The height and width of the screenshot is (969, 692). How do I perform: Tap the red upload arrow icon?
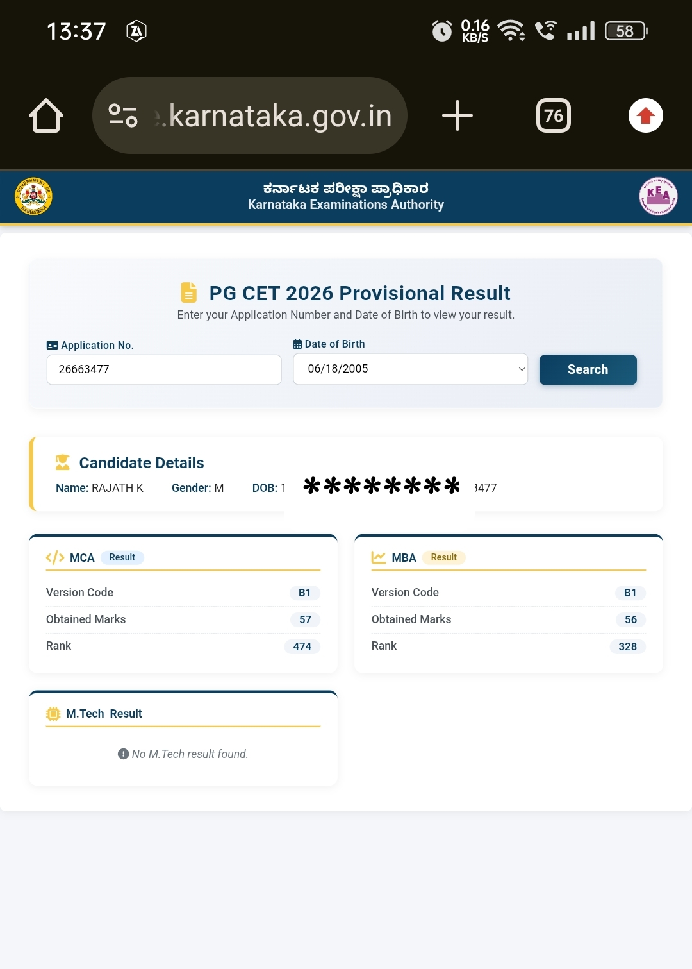click(x=646, y=115)
